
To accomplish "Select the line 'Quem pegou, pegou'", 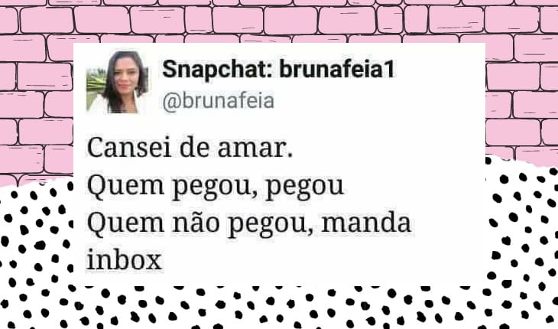I will tap(216, 186).
